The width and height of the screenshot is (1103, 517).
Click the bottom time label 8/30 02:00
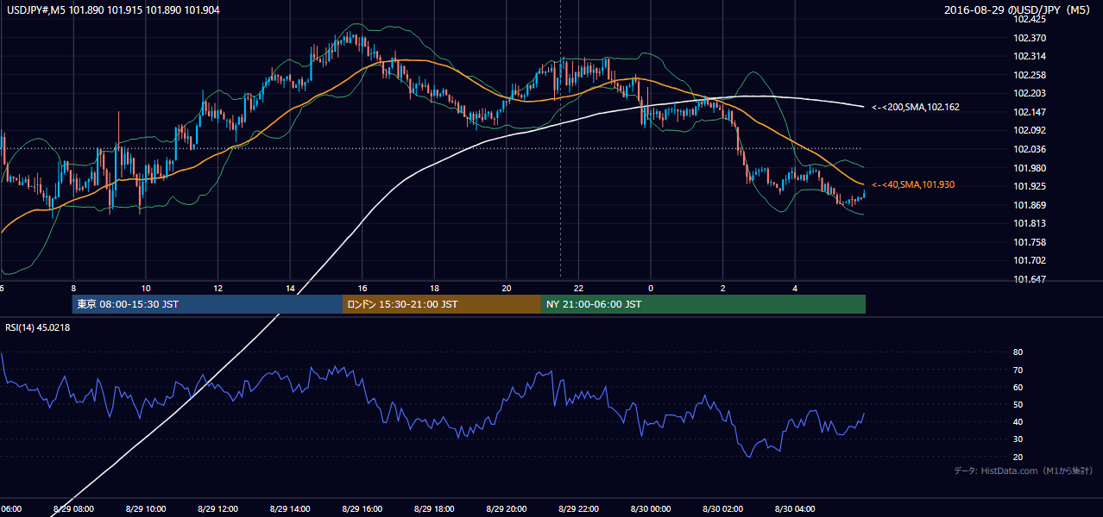click(x=722, y=508)
